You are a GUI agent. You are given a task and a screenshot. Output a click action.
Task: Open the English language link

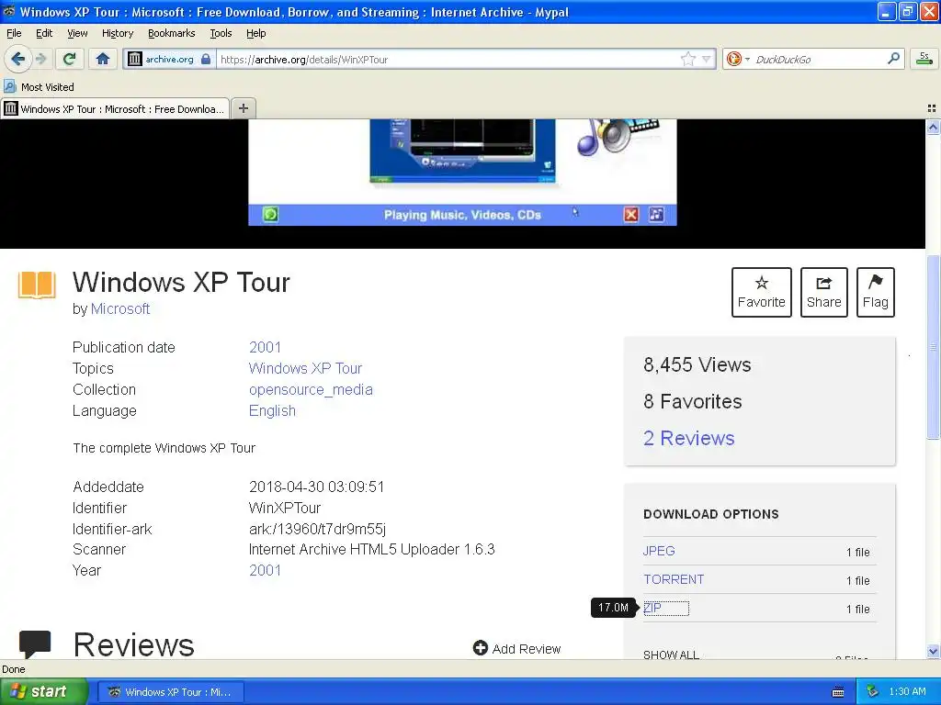click(272, 410)
